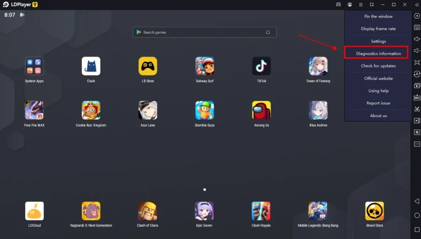Open Clash of Clans

coord(147,211)
